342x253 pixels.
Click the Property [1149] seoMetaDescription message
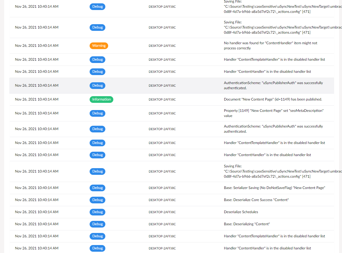273,113
